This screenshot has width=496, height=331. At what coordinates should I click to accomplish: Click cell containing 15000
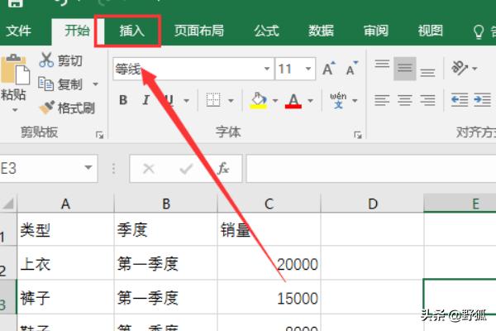point(269,297)
